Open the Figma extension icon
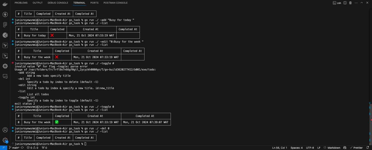This screenshot has height=150, width=372. tap(5, 25)
